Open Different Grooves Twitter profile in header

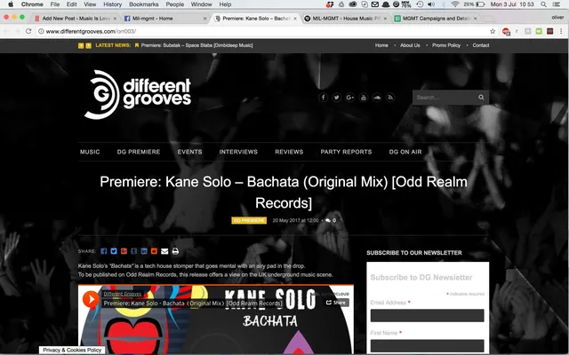[336, 98]
